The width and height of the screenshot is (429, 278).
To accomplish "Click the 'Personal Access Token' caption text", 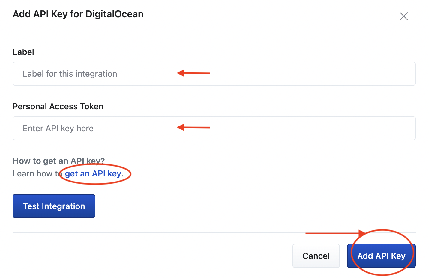I will pyautogui.click(x=58, y=106).
